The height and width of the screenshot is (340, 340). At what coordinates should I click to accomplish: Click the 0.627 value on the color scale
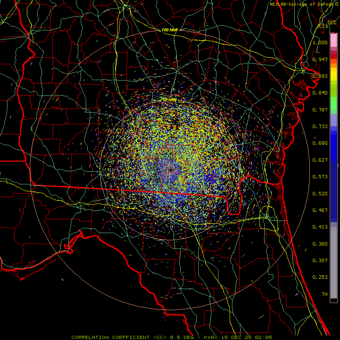(x=320, y=160)
